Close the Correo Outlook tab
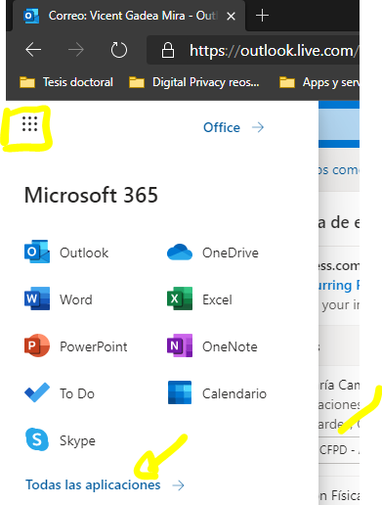382x505 pixels. pos(231,16)
